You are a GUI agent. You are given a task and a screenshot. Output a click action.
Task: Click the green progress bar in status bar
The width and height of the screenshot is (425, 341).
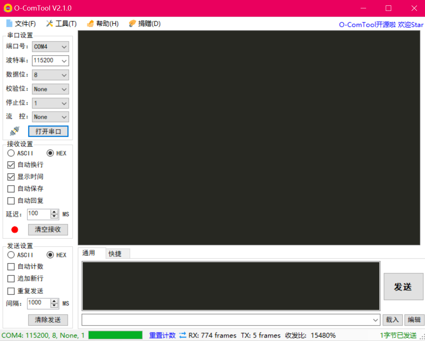tap(115, 335)
